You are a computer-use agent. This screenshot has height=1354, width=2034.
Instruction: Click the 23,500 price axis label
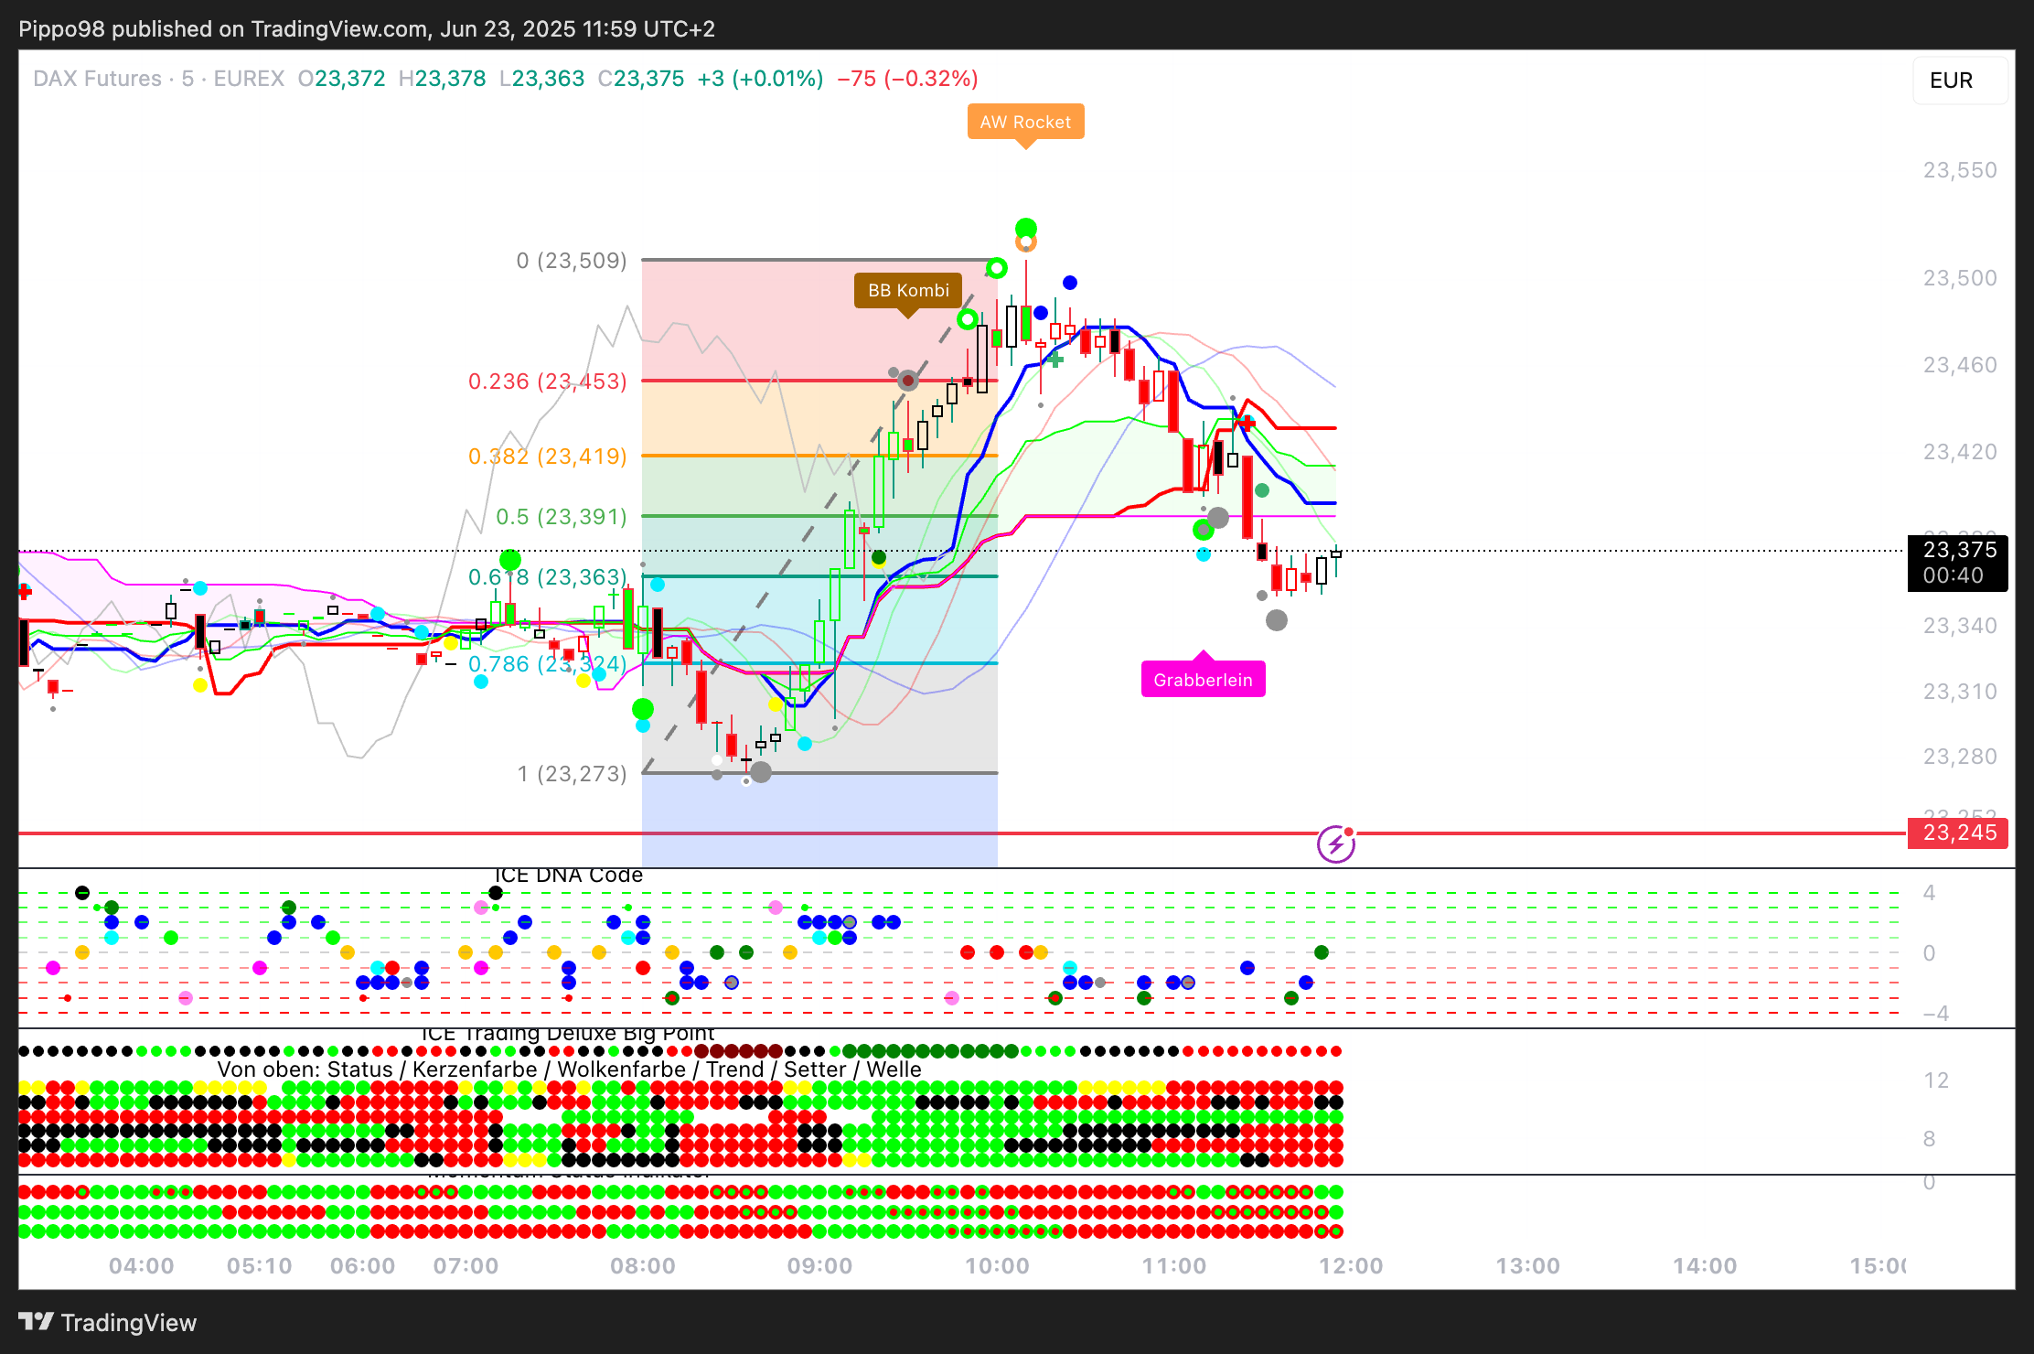(1959, 278)
